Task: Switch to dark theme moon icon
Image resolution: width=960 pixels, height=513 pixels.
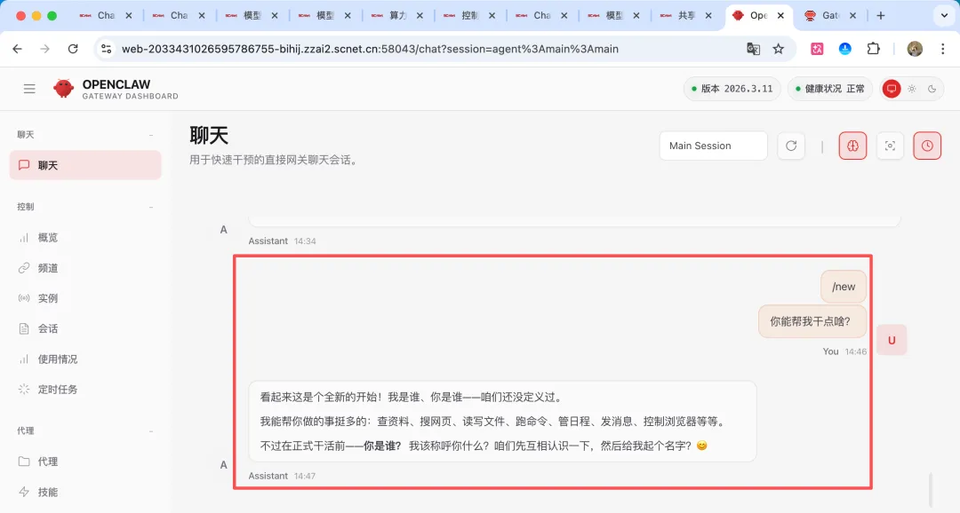Action: point(932,89)
